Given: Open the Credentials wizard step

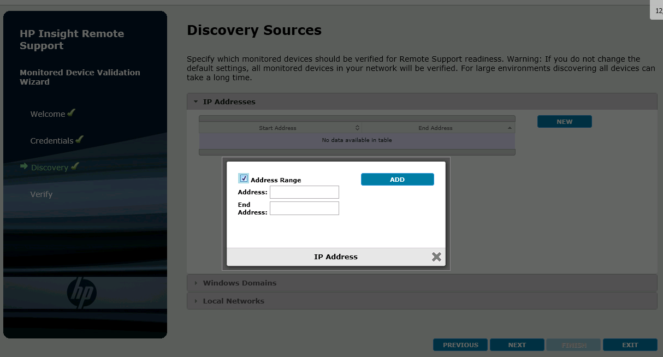Looking at the screenshot, I should 51,141.
